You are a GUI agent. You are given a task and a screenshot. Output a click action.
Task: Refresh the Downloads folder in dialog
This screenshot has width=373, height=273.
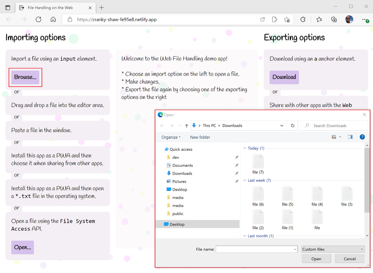pyautogui.click(x=293, y=126)
